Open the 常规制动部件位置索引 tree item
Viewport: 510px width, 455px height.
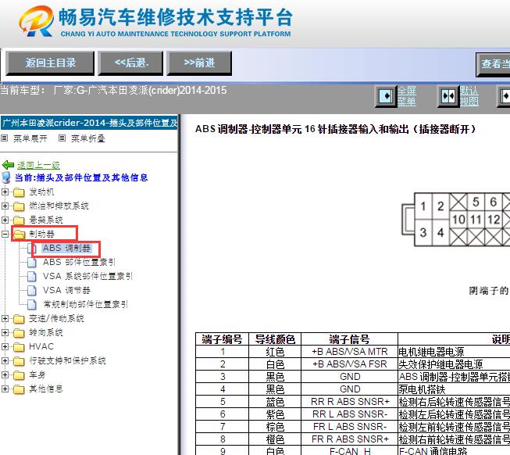pos(86,304)
